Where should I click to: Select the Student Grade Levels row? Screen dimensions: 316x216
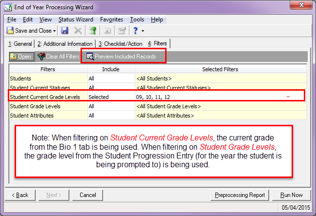(158, 106)
